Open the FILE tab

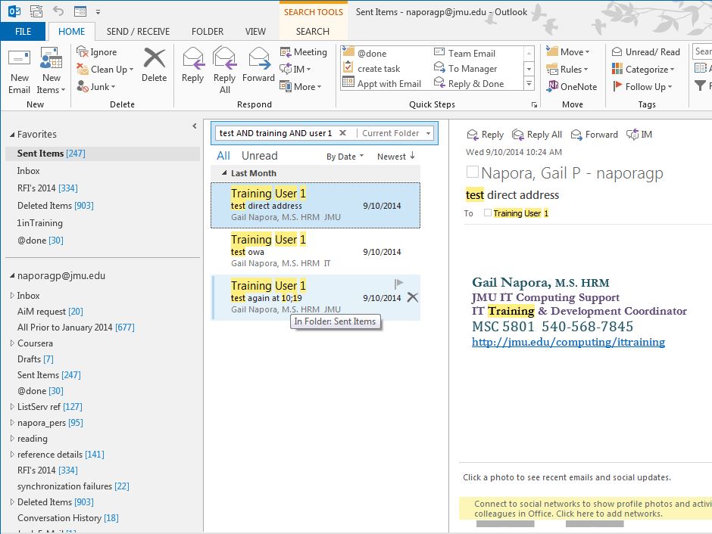click(x=23, y=31)
